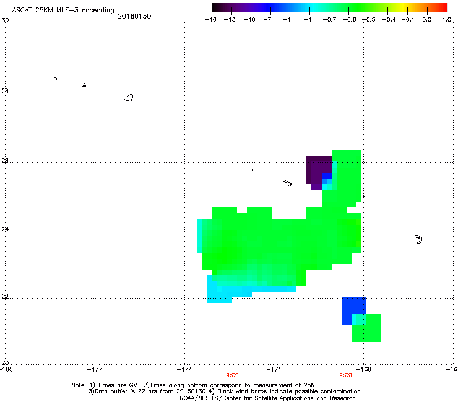Click the note '1) Times are GMT'
The height and width of the screenshot is (402, 458).
point(115,385)
